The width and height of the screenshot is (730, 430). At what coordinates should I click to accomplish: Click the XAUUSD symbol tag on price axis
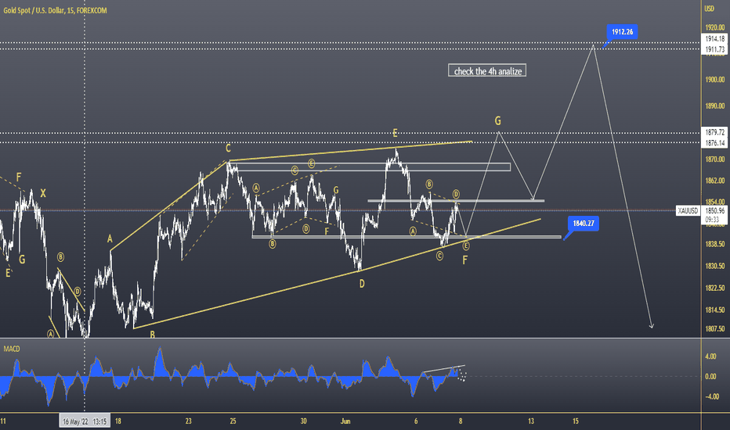pyautogui.click(x=688, y=211)
